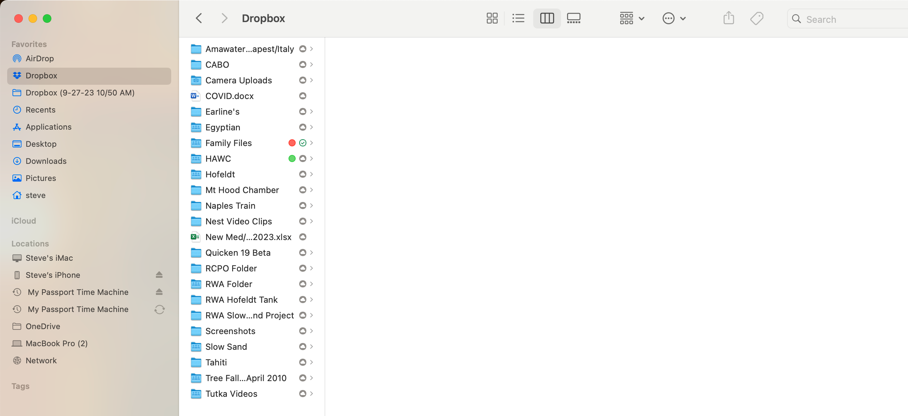Image resolution: width=908 pixels, height=416 pixels.
Task: Go forward with the right arrow
Action: coord(224,19)
